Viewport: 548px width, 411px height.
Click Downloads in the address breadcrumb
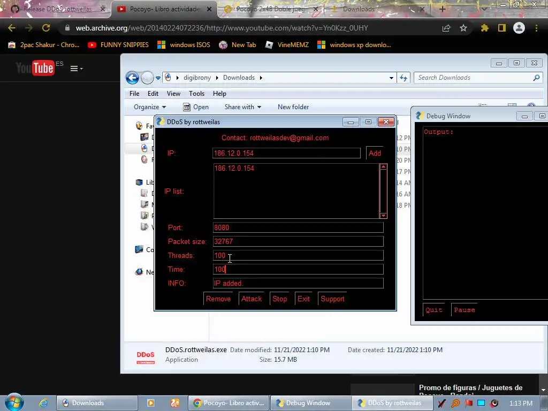(x=239, y=78)
